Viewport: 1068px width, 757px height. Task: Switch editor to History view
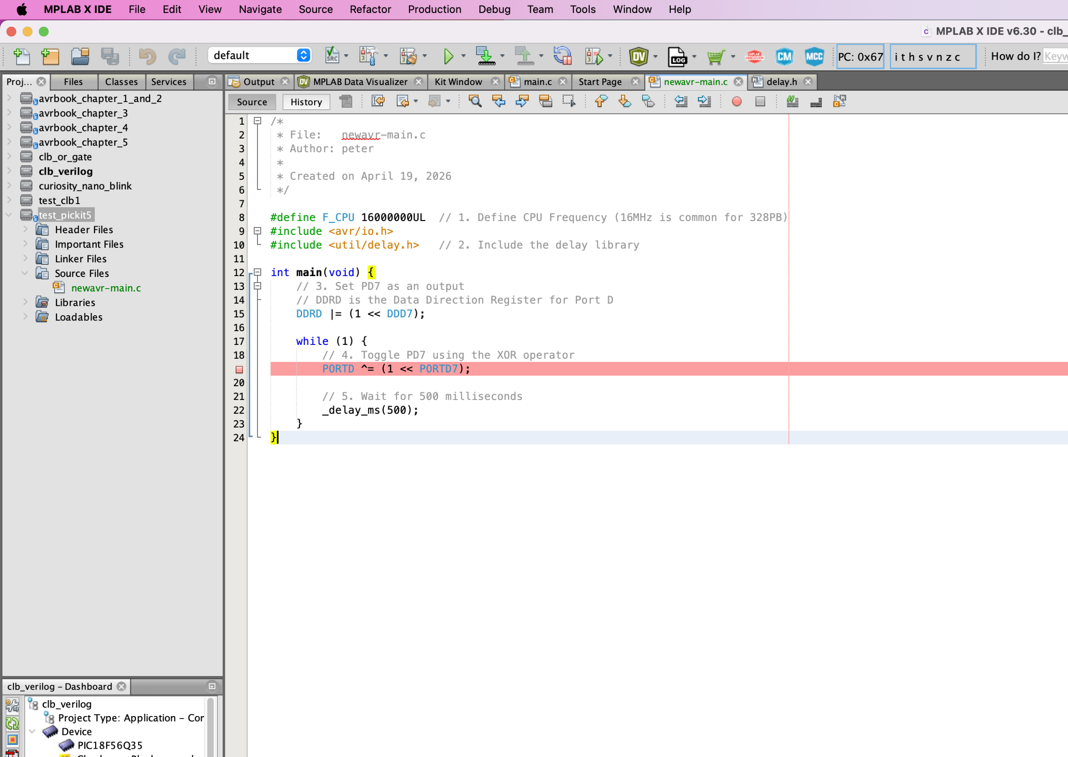(306, 102)
